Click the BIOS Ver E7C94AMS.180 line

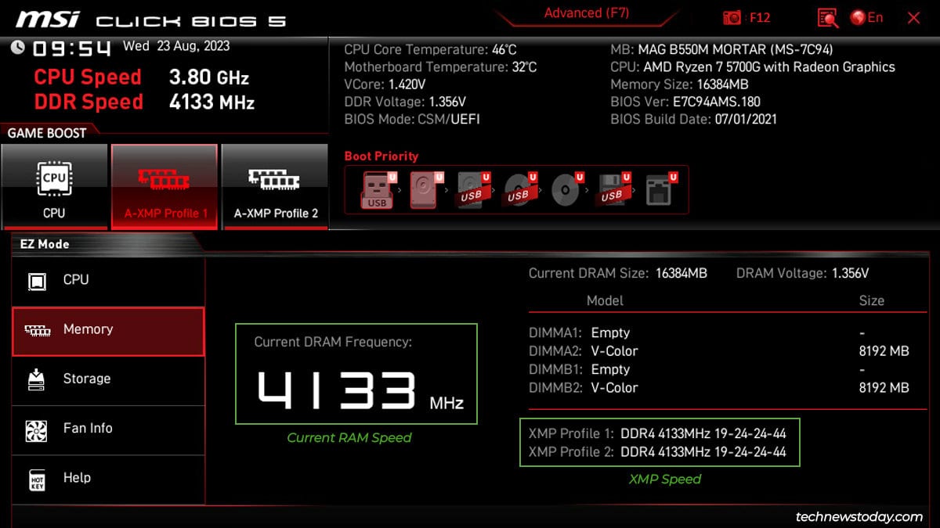(685, 102)
